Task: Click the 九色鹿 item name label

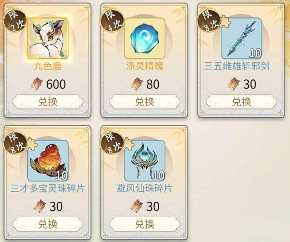Action: coord(48,66)
